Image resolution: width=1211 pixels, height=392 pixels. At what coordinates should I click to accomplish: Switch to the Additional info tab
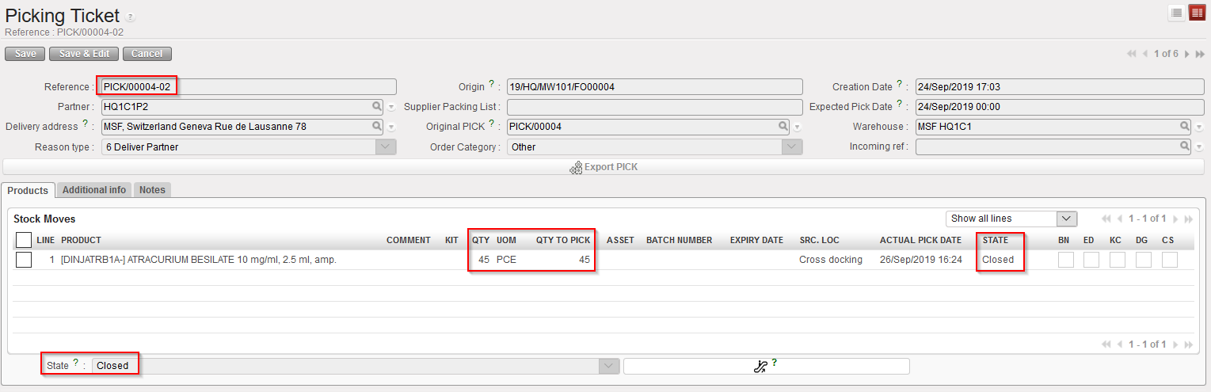(x=94, y=190)
